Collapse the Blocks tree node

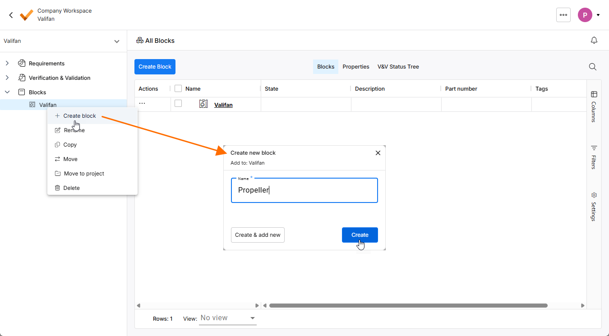[7, 92]
